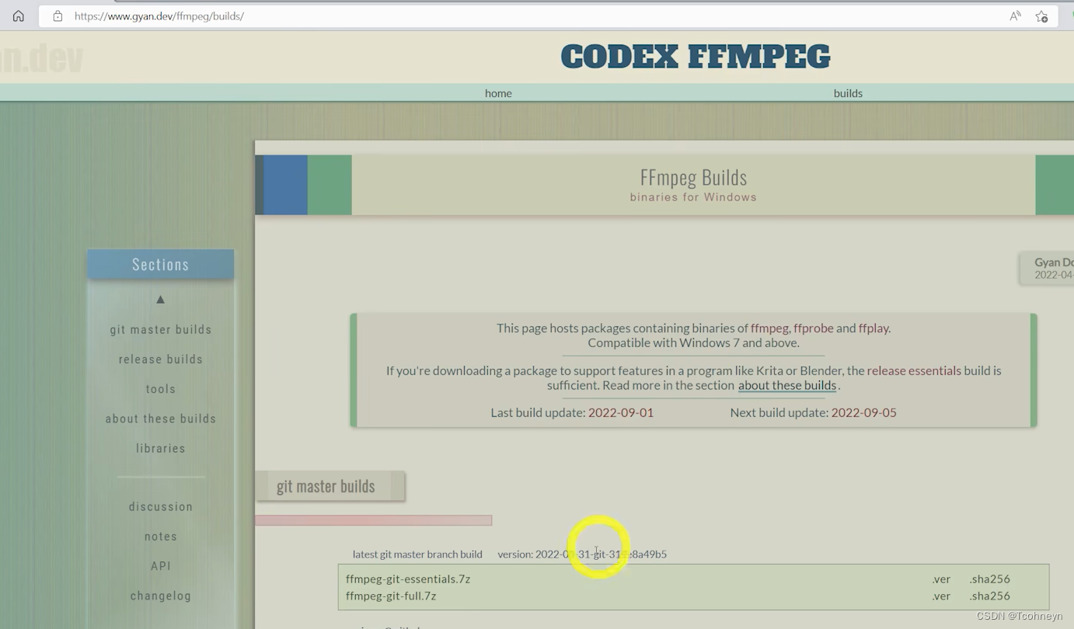The height and width of the screenshot is (629, 1074).
Task: Toggle the Read Aloud icon in address bar
Action: (1015, 16)
